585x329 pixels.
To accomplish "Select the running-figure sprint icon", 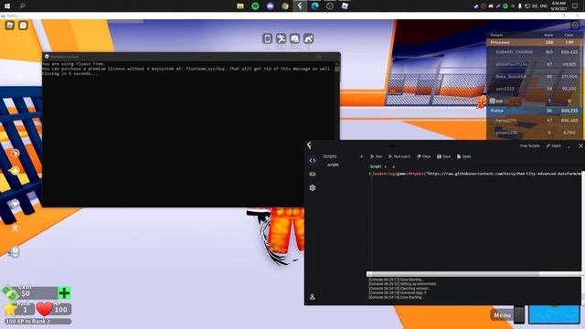I will pos(281,38).
